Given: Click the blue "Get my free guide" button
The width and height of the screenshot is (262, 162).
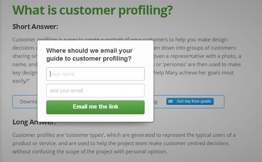Looking at the screenshot, I should [x=190, y=101].
